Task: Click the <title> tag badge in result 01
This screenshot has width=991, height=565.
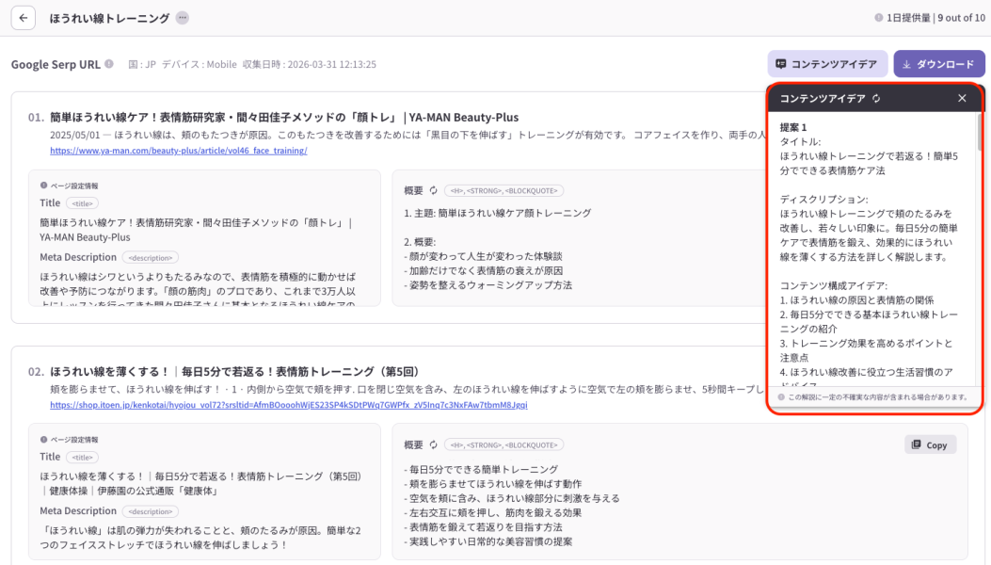Action: (82, 203)
